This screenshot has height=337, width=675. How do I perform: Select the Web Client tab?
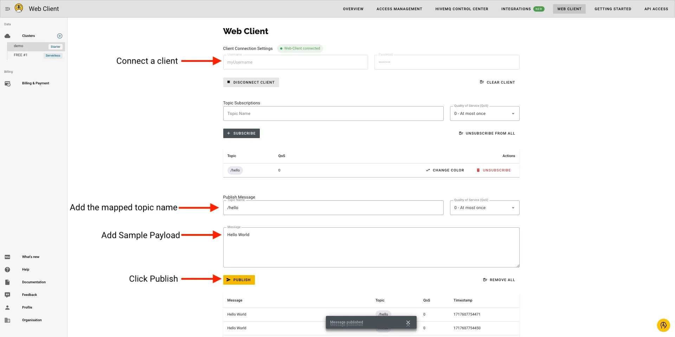[x=569, y=9]
